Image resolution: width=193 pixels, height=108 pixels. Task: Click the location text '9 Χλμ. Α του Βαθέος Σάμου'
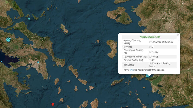click(x=160, y=65)
